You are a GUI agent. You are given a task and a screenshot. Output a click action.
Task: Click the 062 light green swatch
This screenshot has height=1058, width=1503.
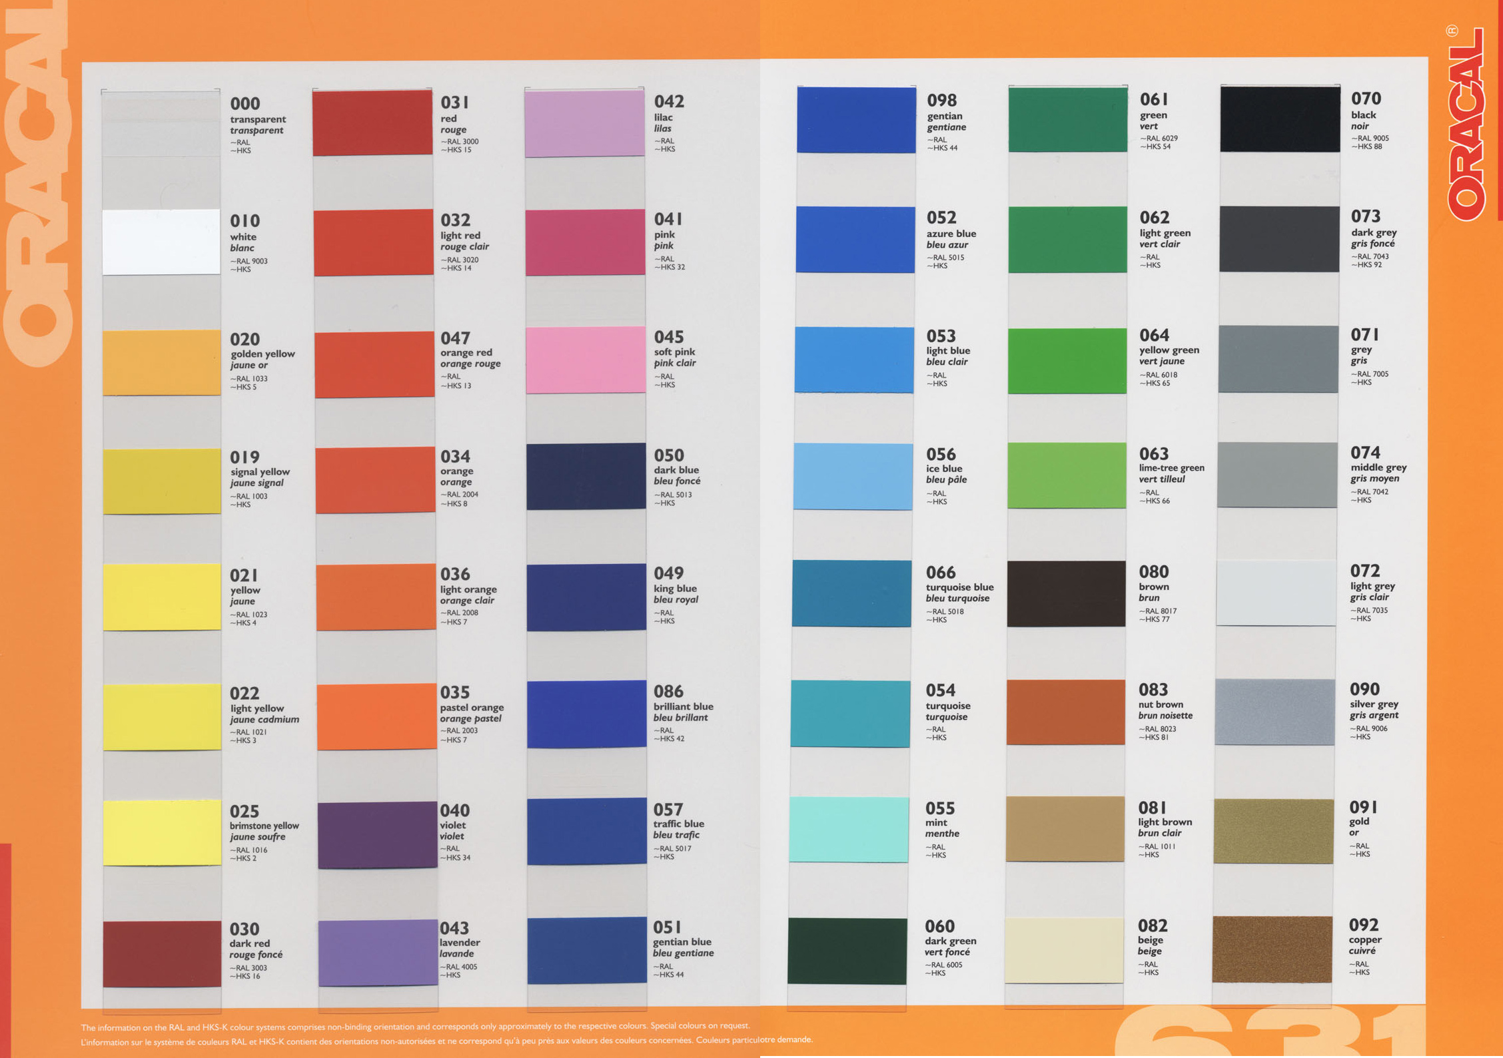[1068, 240]
